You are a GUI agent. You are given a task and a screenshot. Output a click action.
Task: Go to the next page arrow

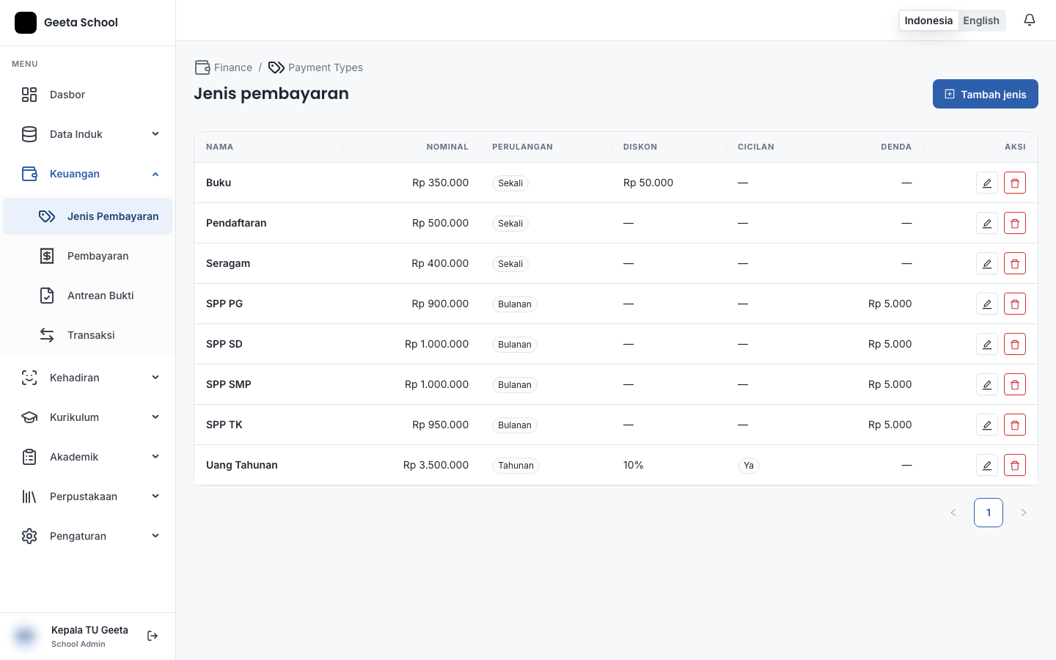(1024, 513)
